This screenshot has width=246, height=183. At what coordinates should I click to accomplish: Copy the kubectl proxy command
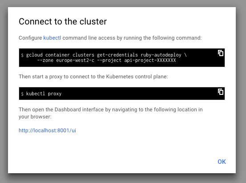221,92
